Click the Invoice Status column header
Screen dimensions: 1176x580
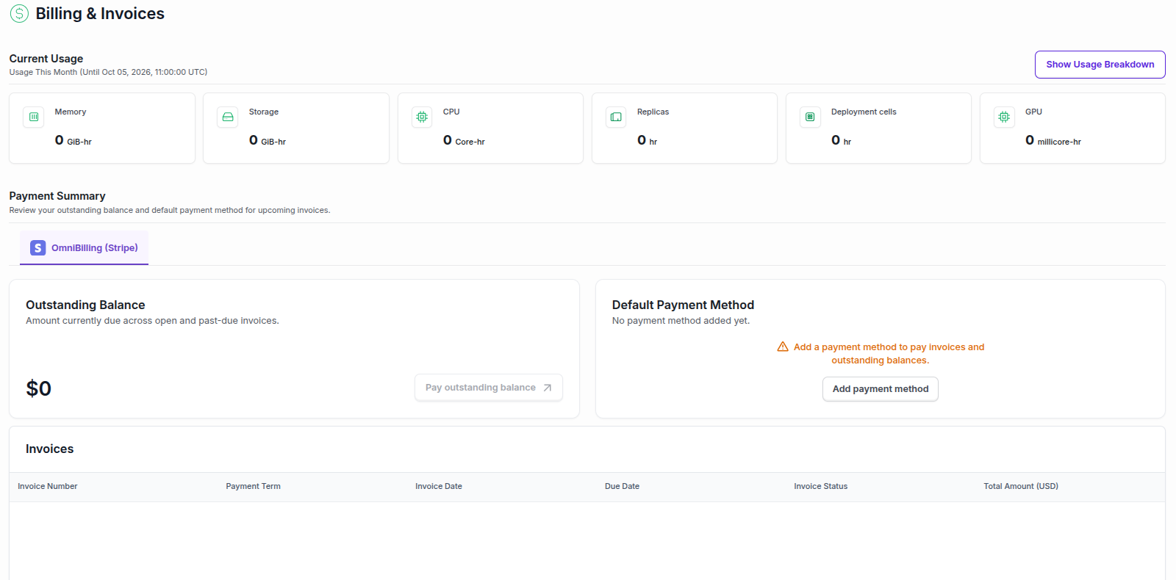point(821,486)
